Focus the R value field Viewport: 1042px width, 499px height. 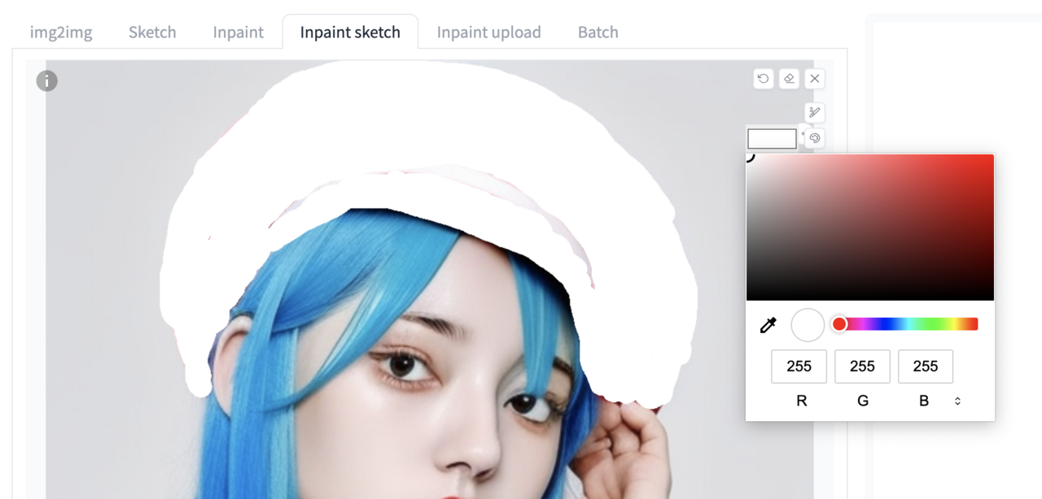click(x=799, y=367)
